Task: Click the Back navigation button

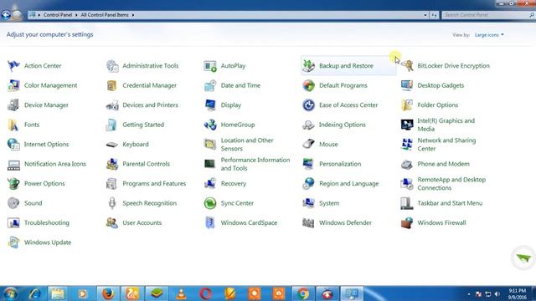Action: [x=6, y=15]
